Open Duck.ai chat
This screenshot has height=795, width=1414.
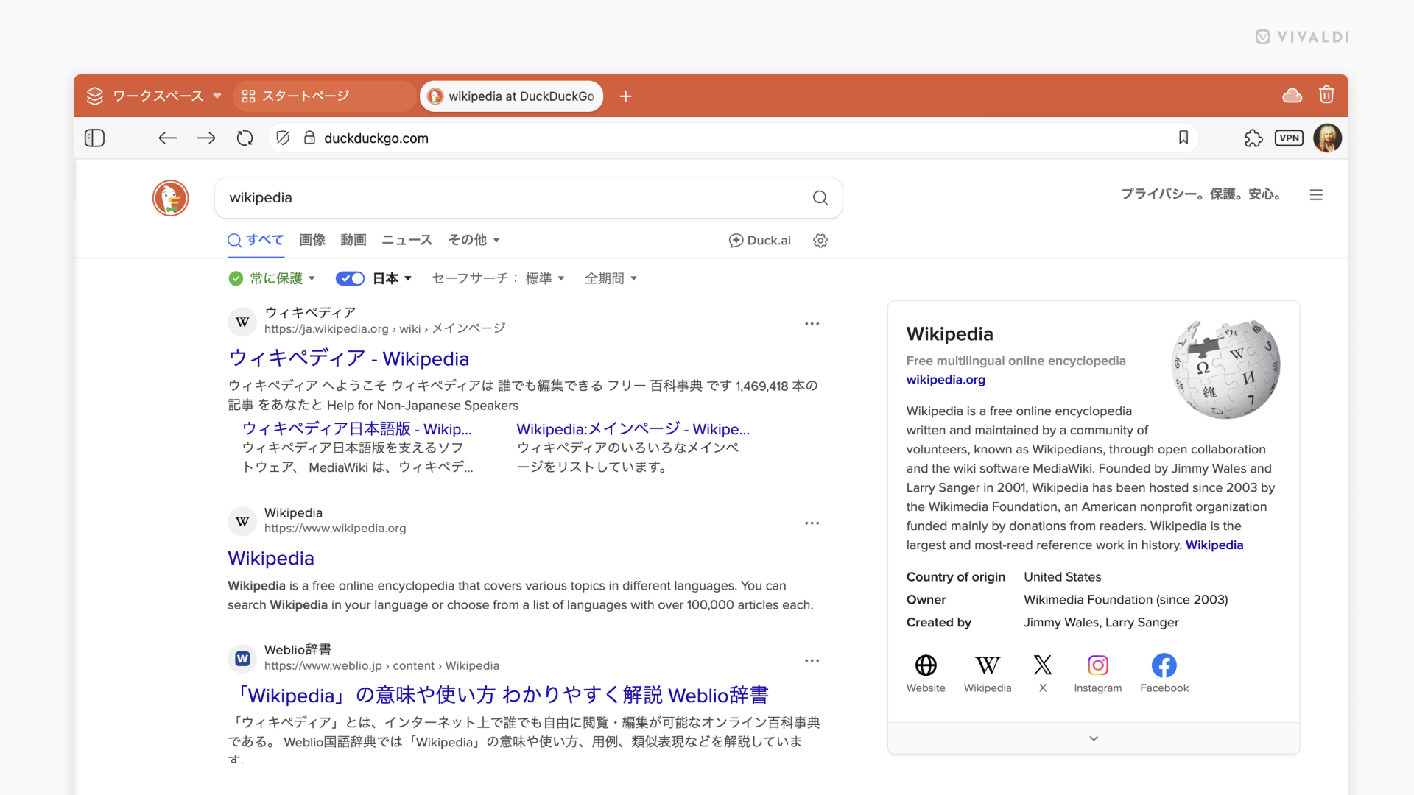[760, 241]
